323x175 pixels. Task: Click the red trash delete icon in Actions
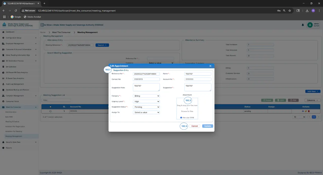309,111
